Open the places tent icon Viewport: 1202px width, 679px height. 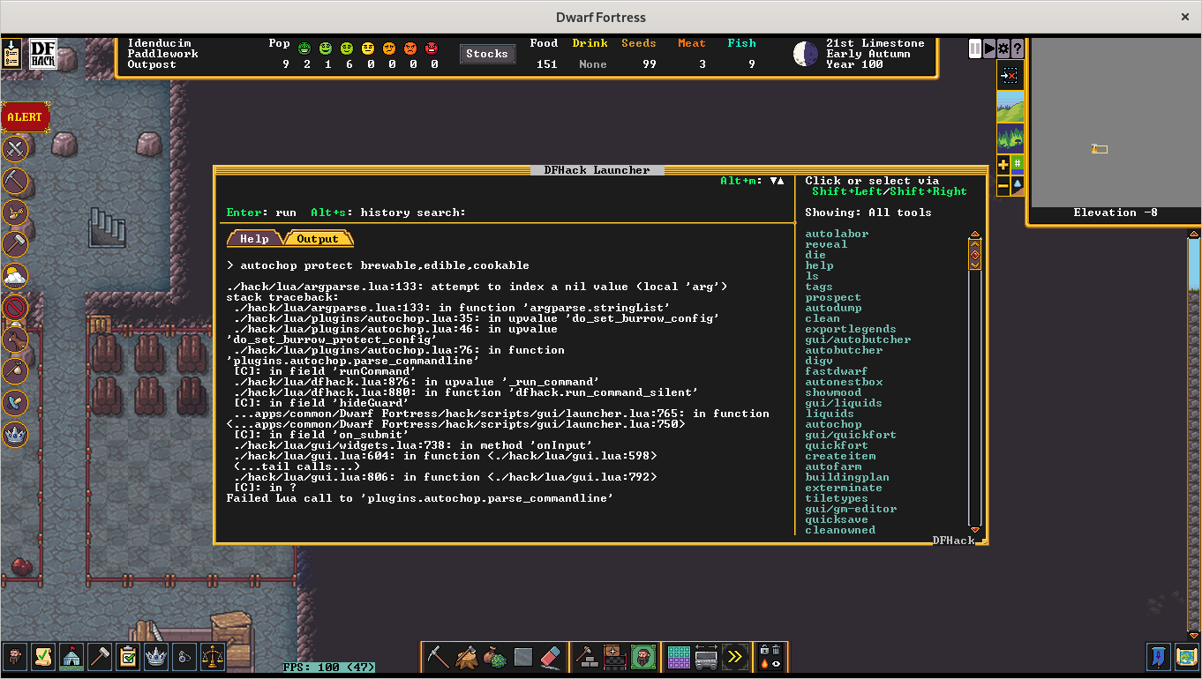point(71,656)
